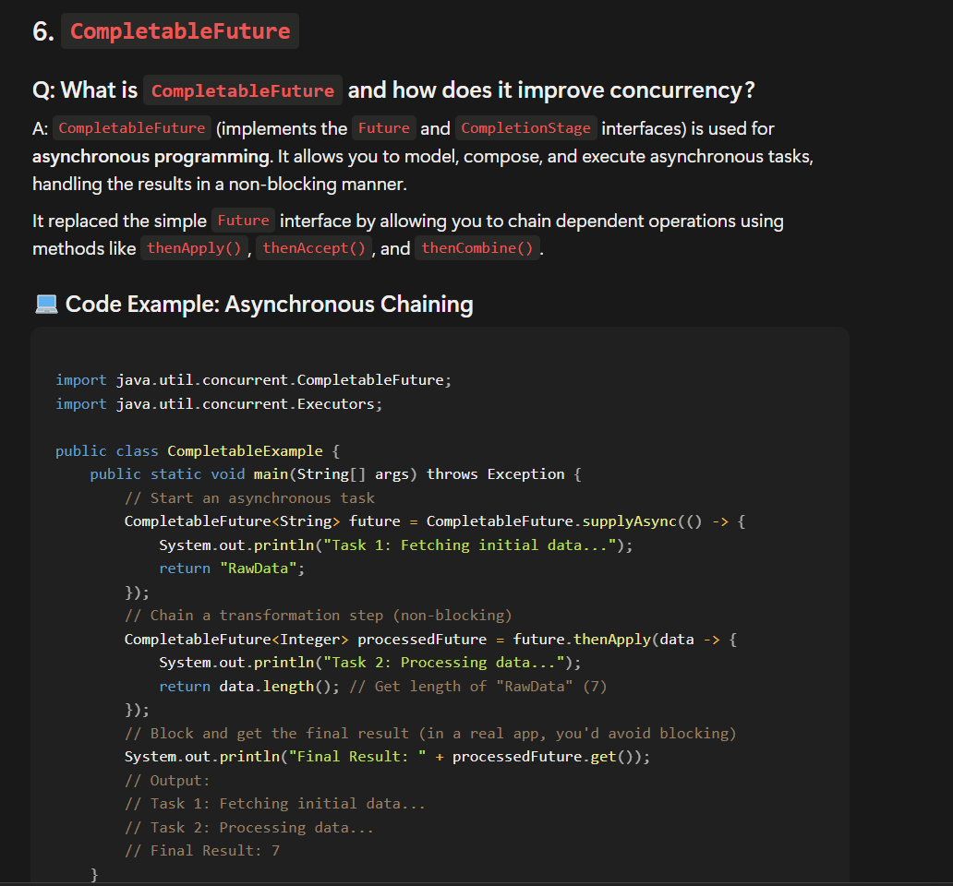
Task: Click comment '// Output:'
Action: point(167,781)
